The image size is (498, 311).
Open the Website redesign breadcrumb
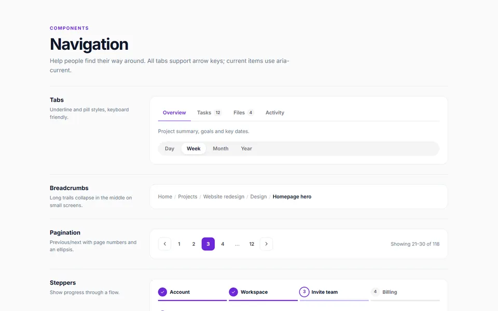coord(224,197)
